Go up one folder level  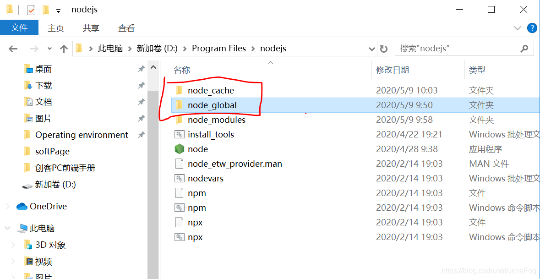coord(64,49)
